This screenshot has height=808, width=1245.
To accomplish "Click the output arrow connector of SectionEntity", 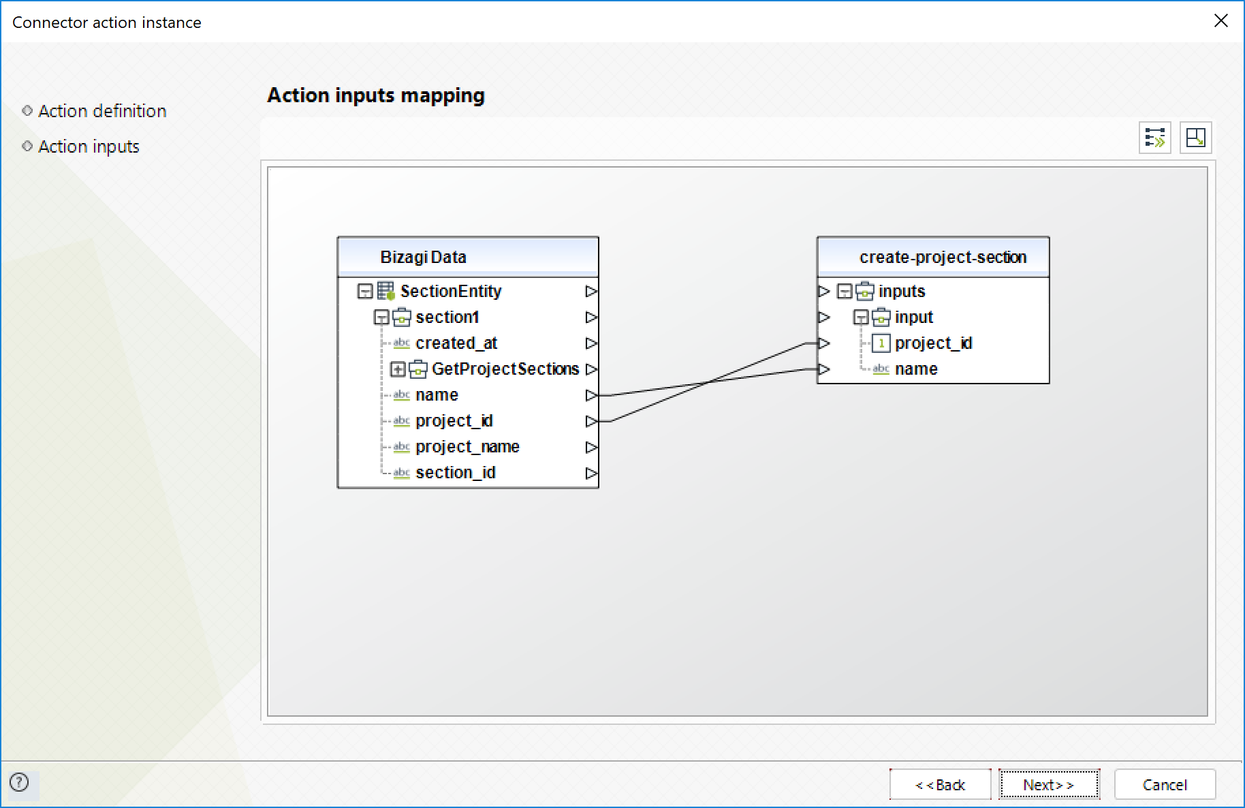I will coord(591,291).
